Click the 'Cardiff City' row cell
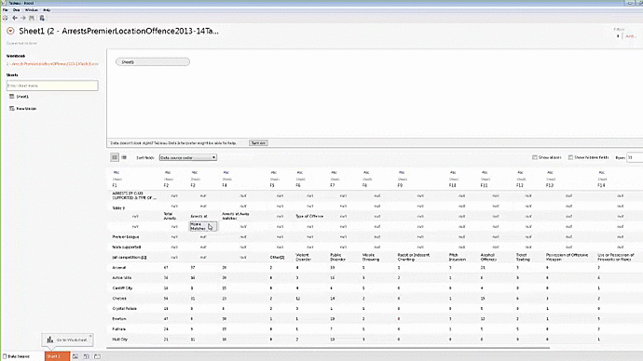 [122, 287]
